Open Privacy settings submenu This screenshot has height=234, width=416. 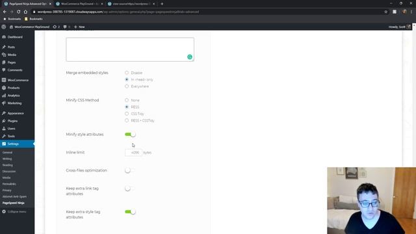7,190
